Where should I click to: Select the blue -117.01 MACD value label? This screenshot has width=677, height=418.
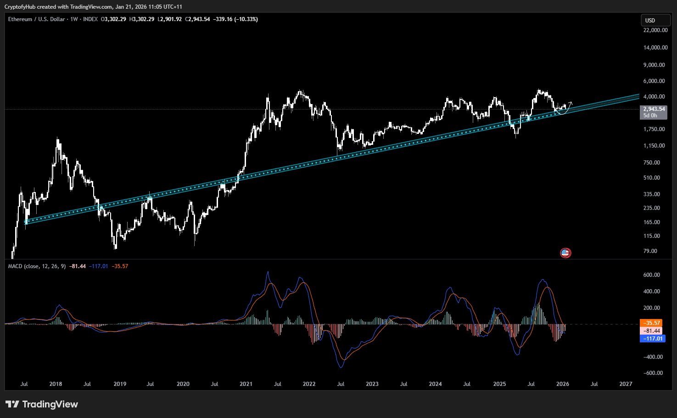[x=652, y=339]
